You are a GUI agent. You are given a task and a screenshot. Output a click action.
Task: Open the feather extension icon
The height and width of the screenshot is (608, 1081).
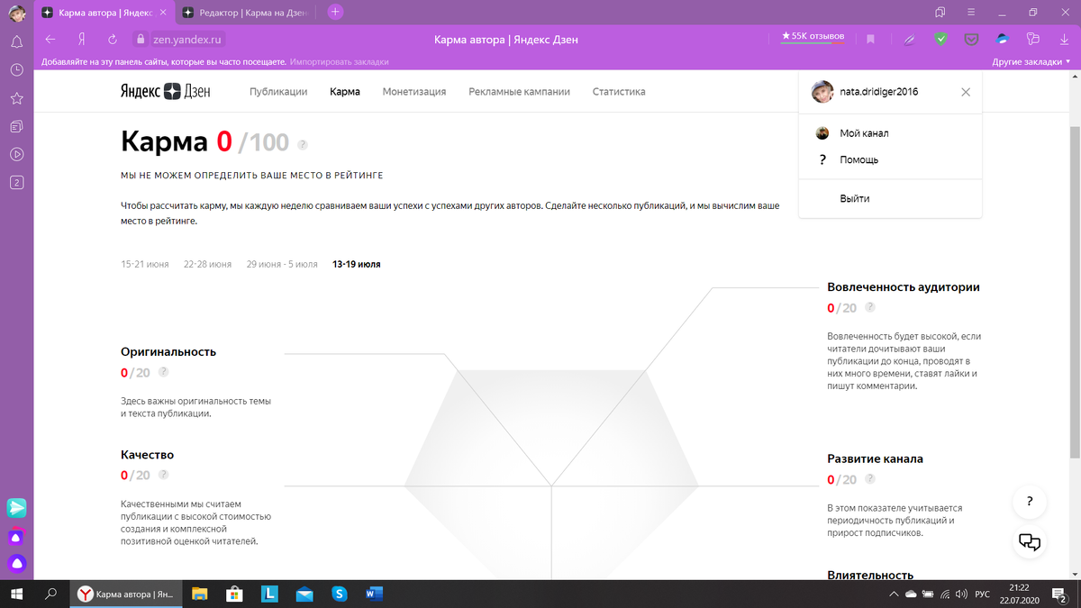[910, 40]
